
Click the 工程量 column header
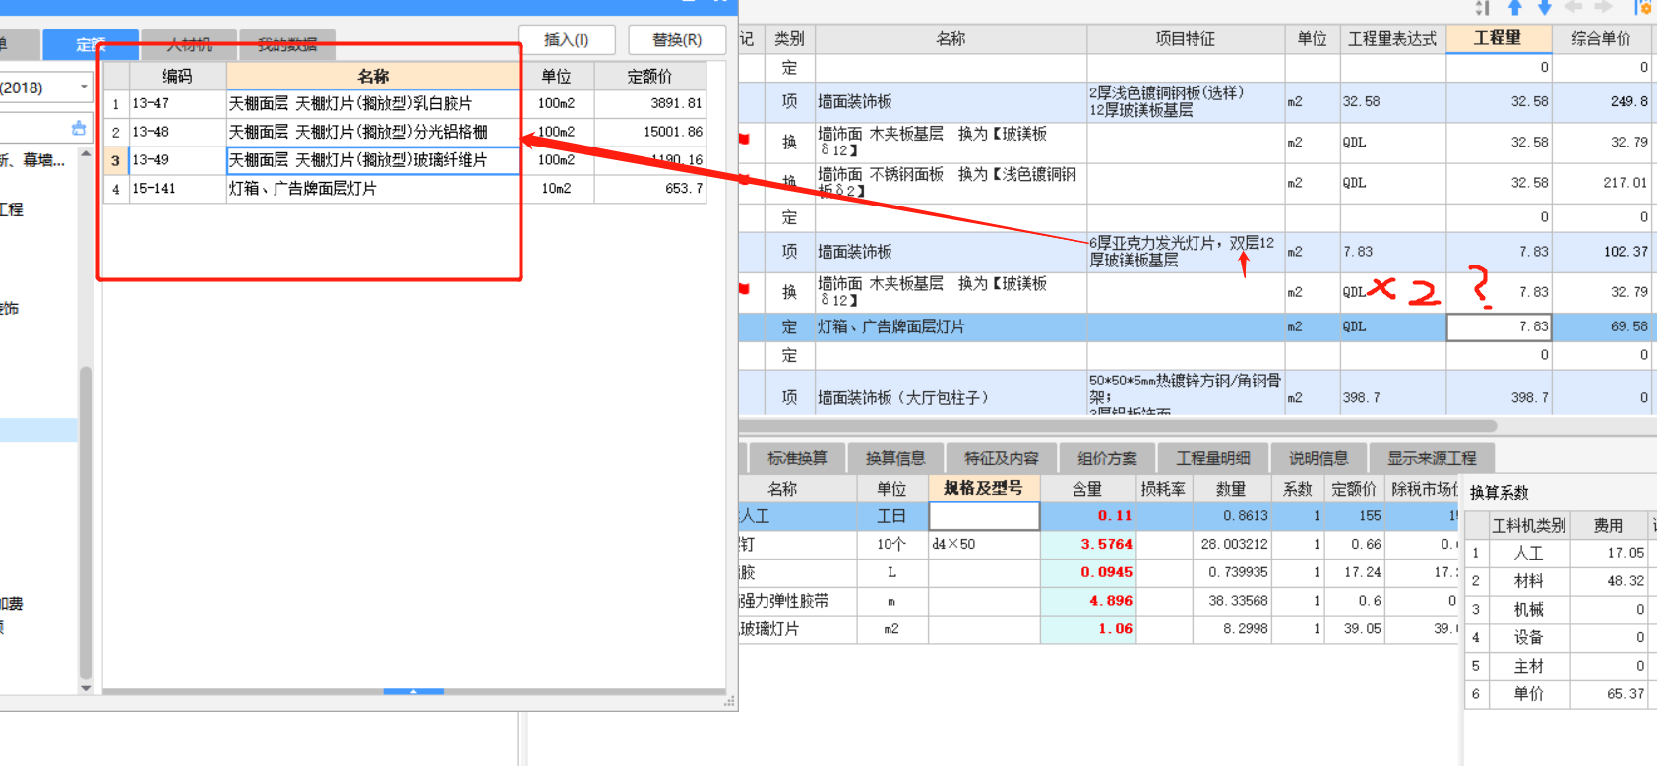tap(1498, 38)
